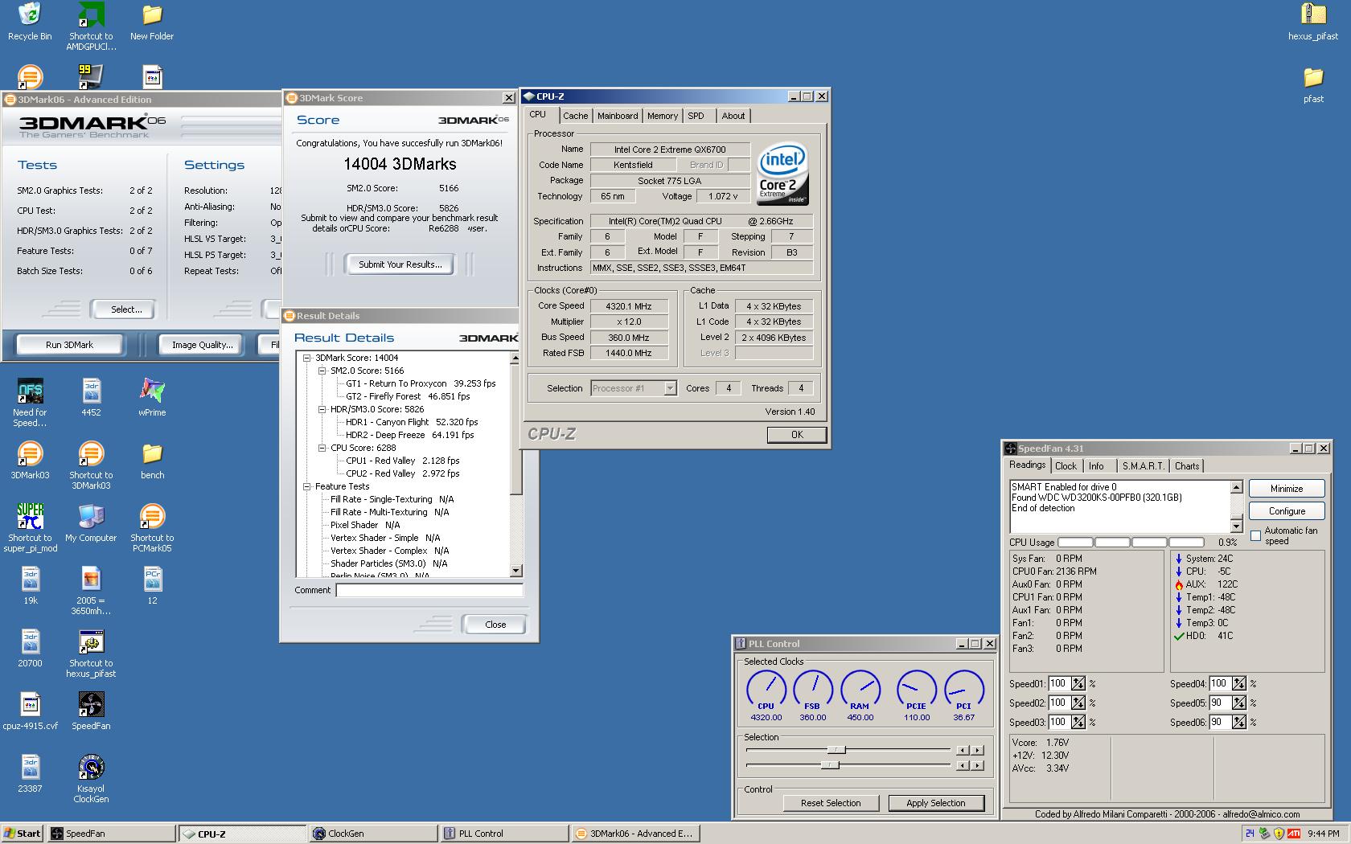Click the ATI tray icon in system tray
Screen dimensions: 1351x844
tap(1294, 834)
